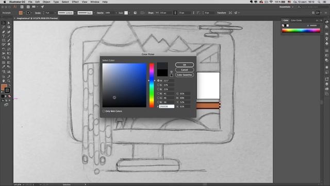Click the Stroke link in control bar
The width and height of the screenshot is (330, 186).
(x=38, y=13)
